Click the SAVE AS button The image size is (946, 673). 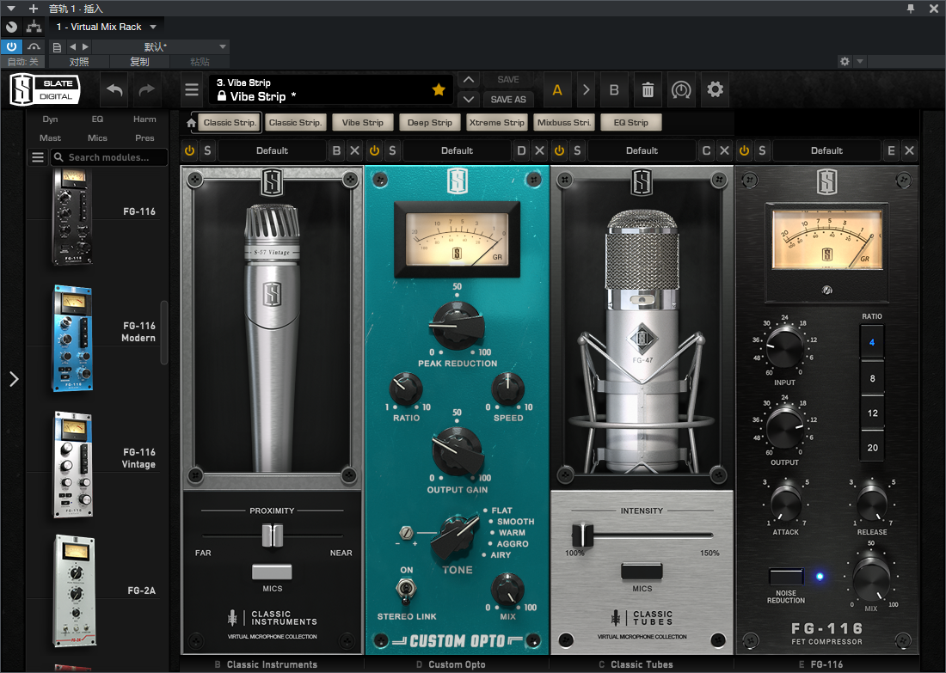[508, 100]
